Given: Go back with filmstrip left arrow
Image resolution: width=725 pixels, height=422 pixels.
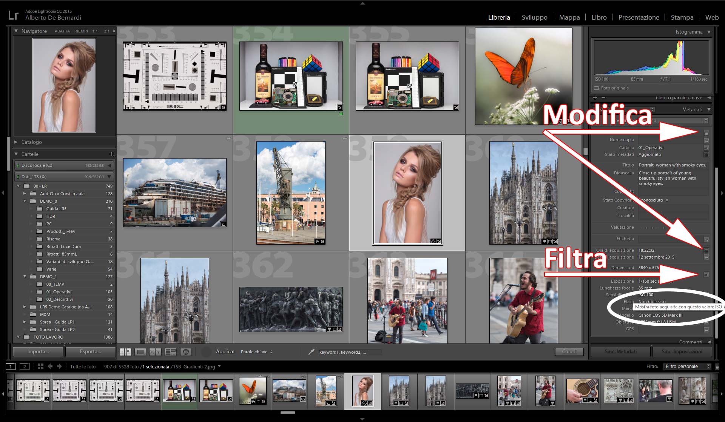Looking at the screenshot, I should click(50, 367).
